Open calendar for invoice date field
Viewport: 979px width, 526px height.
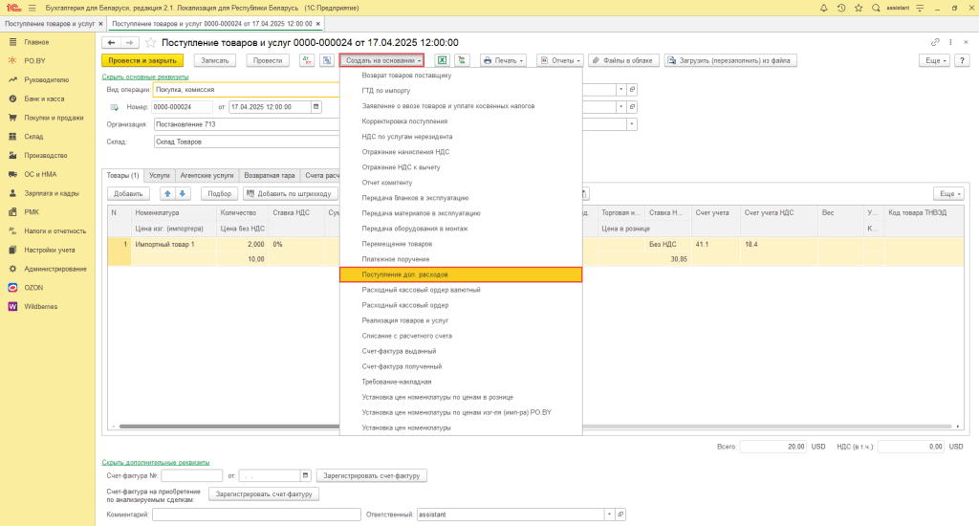[x=305, y=475]
